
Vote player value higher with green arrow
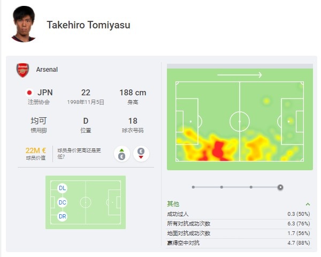coord(122,154)
